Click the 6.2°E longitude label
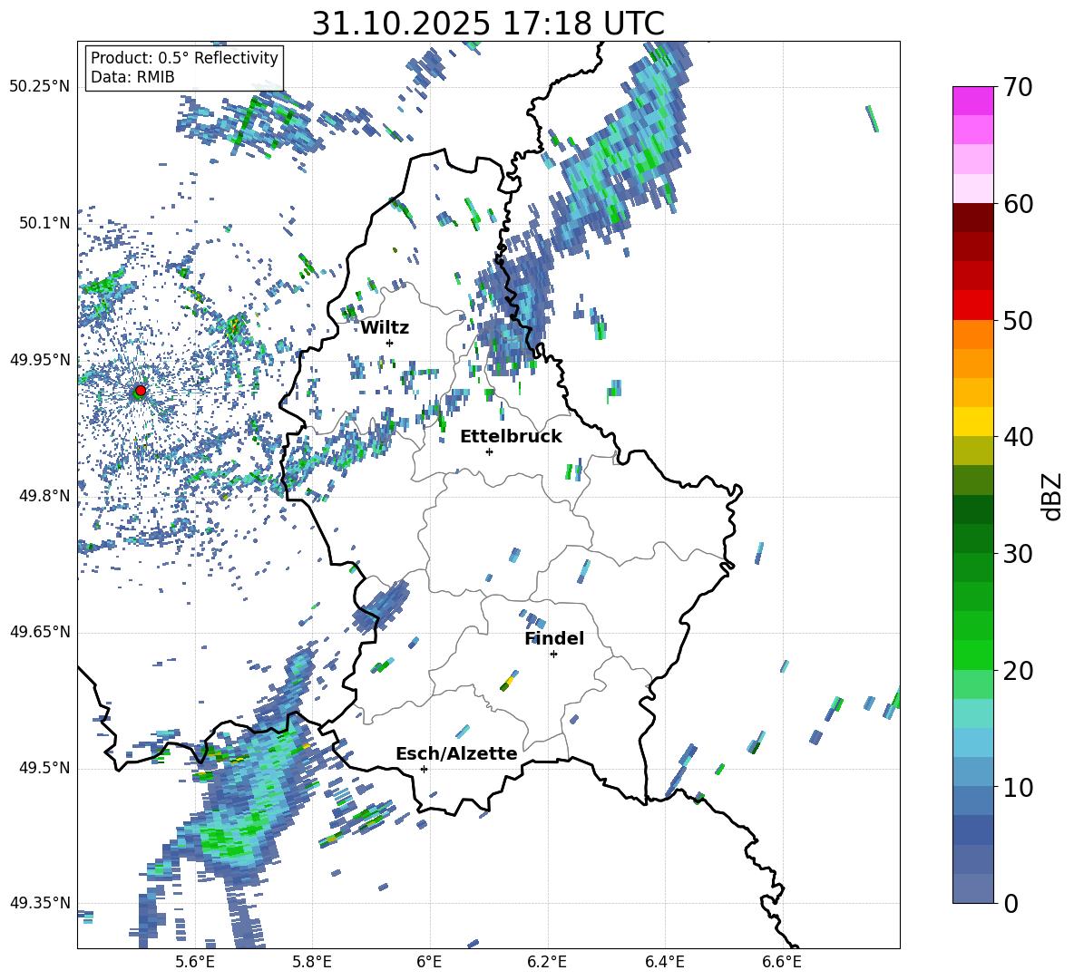This screenshot has height=980, width=1074. click(547, 962)
